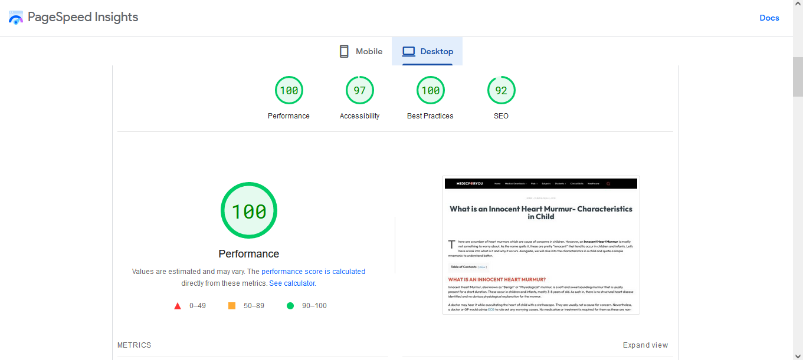Toggle Expand view for metrics
803x360 pixels.
click(x=645, y=345)
